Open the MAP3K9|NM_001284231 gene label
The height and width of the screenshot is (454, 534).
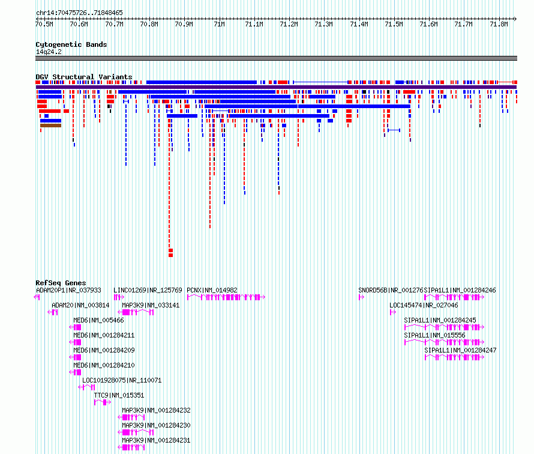[156, 440]
